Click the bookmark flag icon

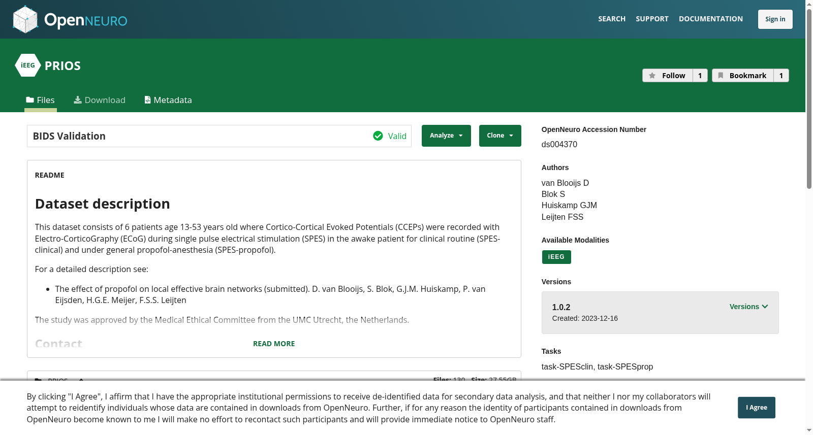click(x=721, y=76)
